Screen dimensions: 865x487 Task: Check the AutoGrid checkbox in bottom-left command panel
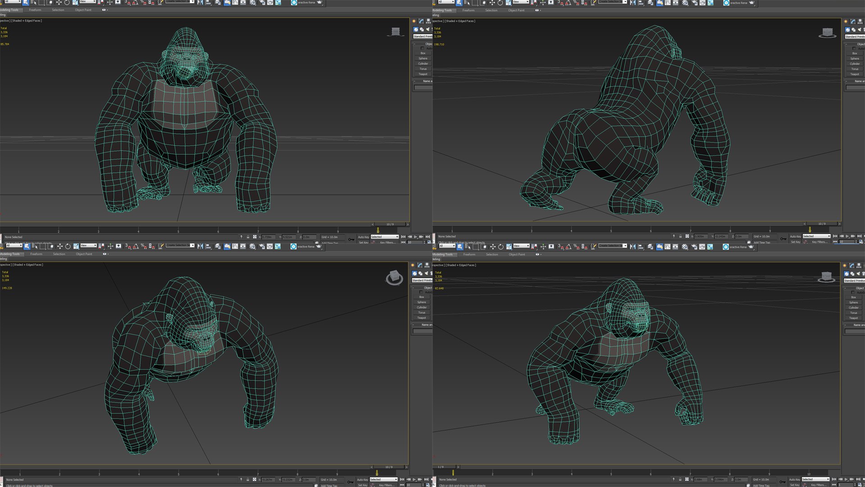(x=421, y=292)
